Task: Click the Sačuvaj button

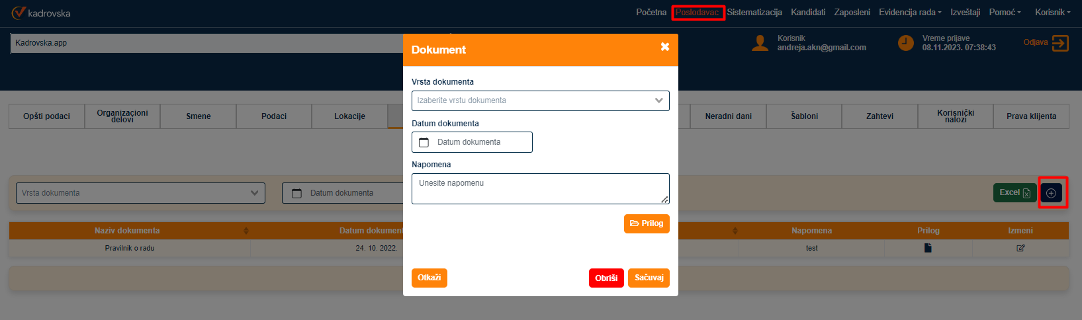Action: pyautogui.click(x=649, y=278)
